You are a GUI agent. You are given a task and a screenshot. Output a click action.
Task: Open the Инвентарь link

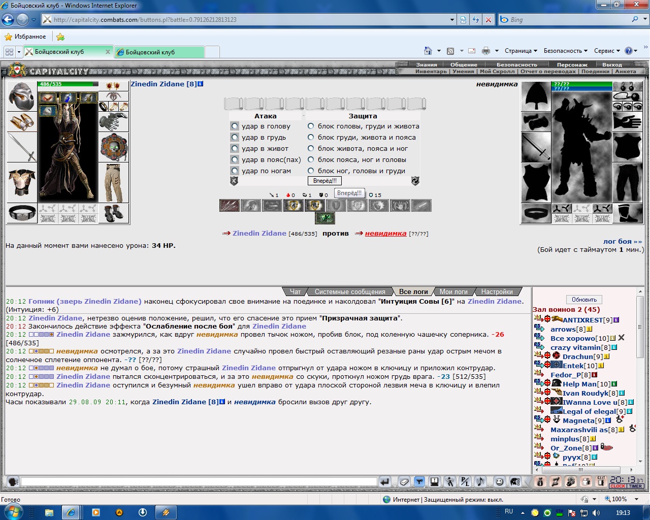tap(431, 72)
